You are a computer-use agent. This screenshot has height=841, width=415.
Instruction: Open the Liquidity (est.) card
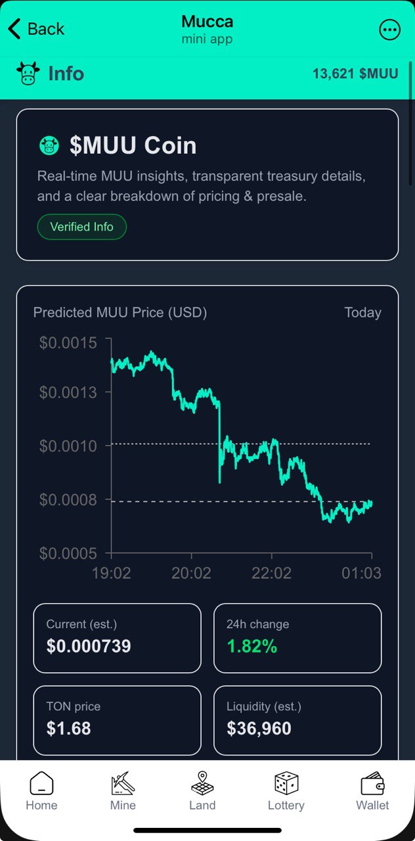click(x=297, y=720)
